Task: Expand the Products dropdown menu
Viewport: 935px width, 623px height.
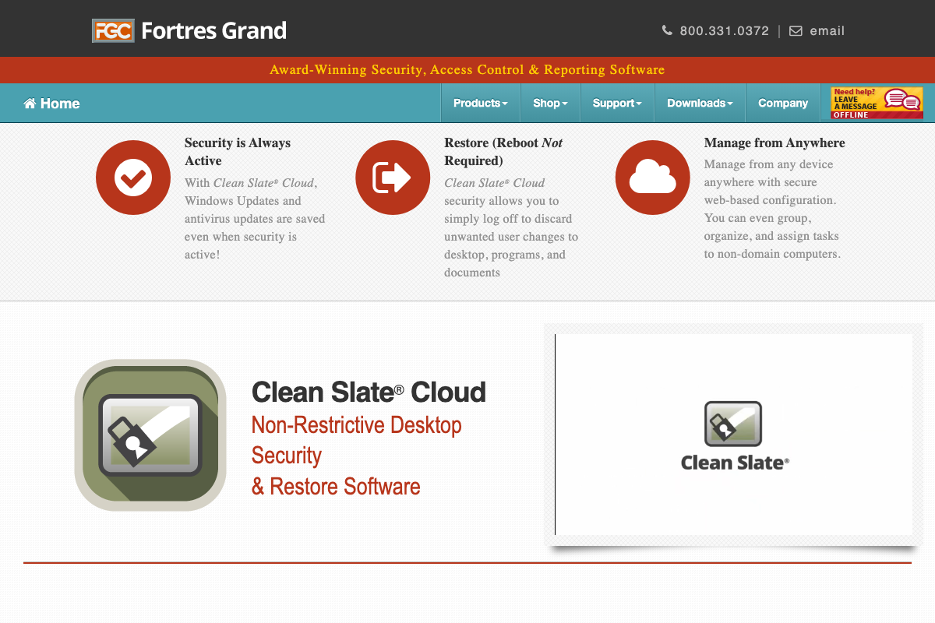Action: coord(480,103)
